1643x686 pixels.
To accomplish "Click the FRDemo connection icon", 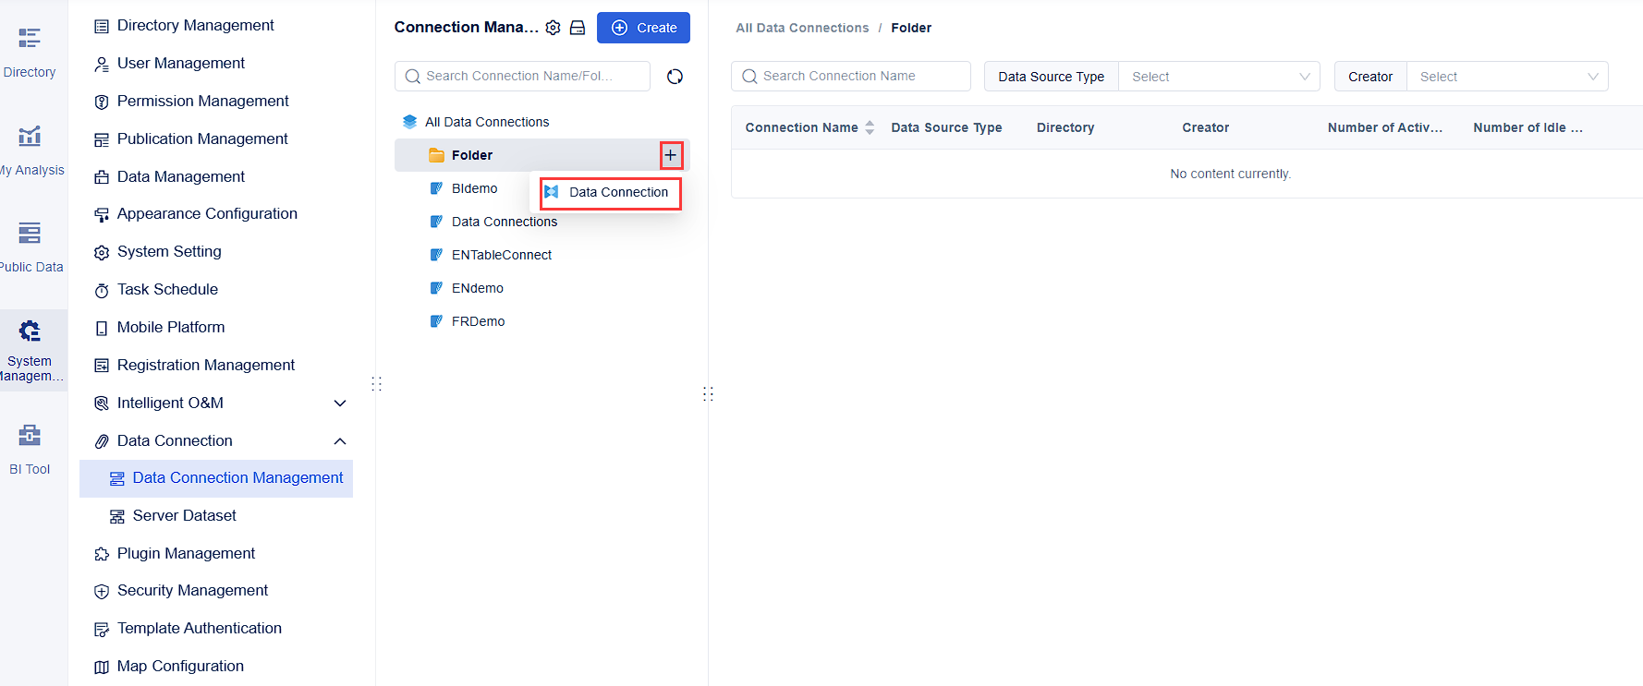I will (436, 321).
